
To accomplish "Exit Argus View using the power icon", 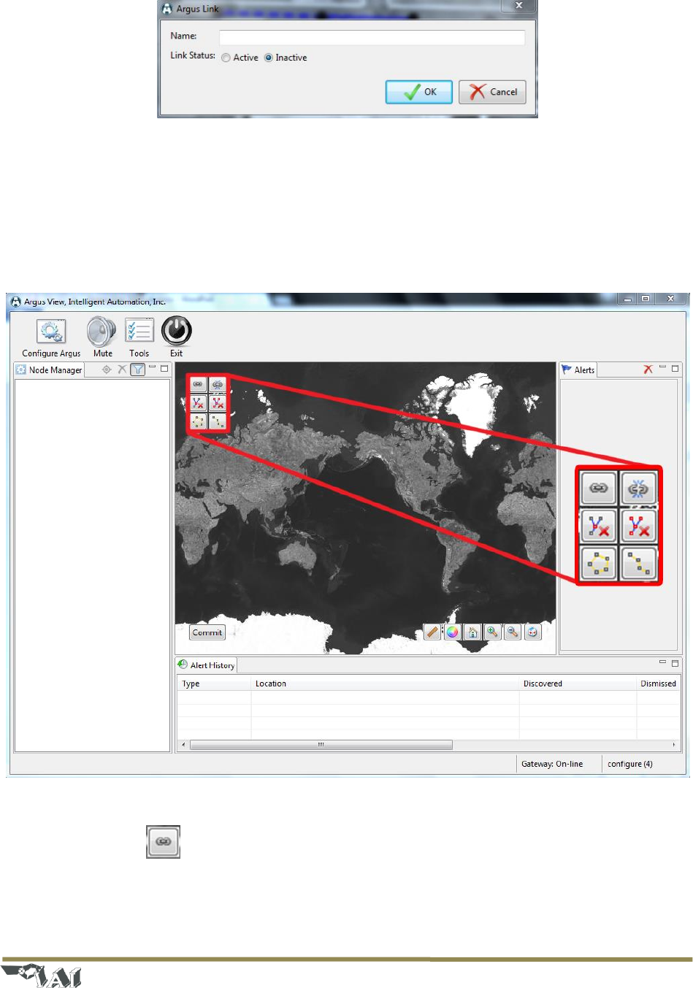I will click(177, 338).
